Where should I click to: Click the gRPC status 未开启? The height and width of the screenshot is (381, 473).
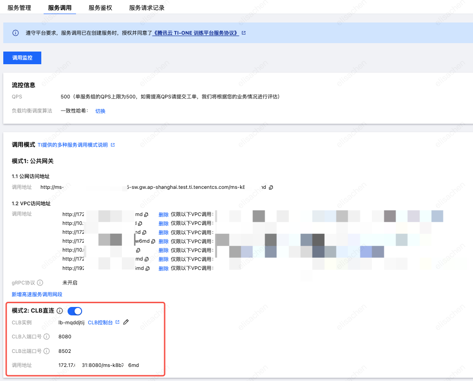coord(69,283)
